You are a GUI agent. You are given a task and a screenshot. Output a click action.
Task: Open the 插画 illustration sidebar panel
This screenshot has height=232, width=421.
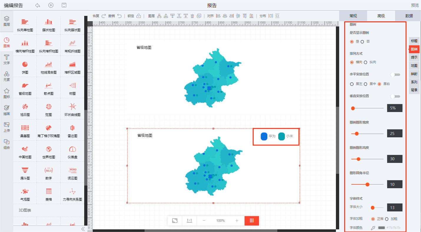coord(6,110)
